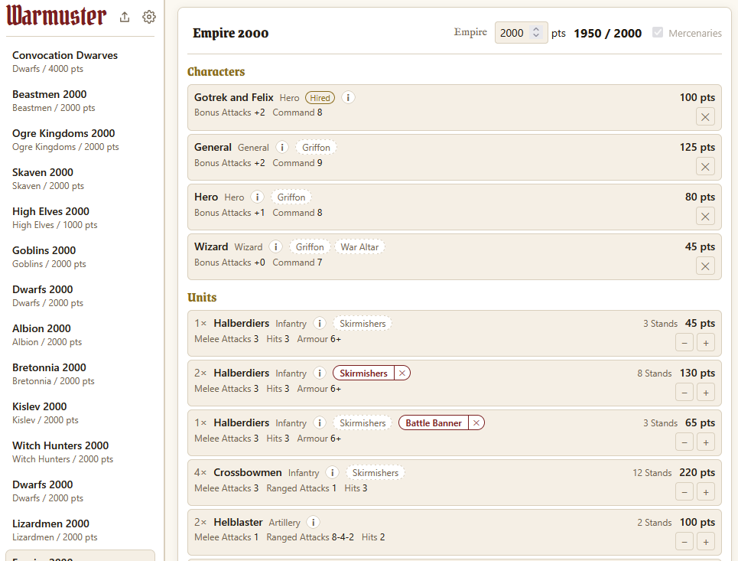Toggle War Altar for Wizard
Screen dimensions: 738x561
(x=359, y=246)
